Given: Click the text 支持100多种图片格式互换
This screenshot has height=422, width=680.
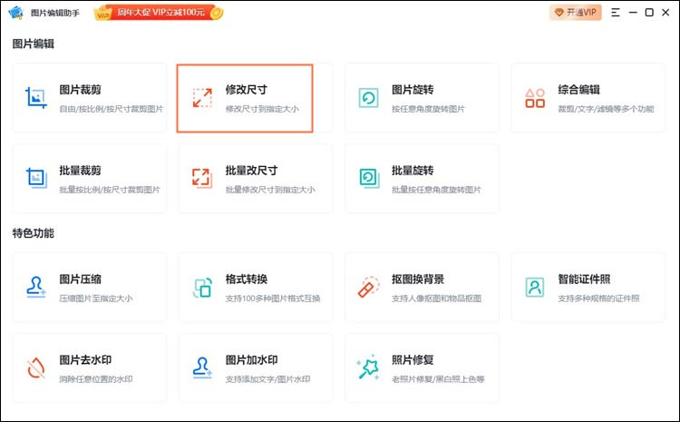Looking at the screenshot, I should [273, 299].
